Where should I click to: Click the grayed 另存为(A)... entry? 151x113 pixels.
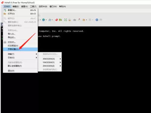click(20, 30)
